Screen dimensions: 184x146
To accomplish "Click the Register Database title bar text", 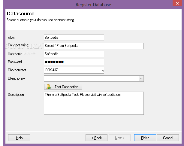I will 93,5.
